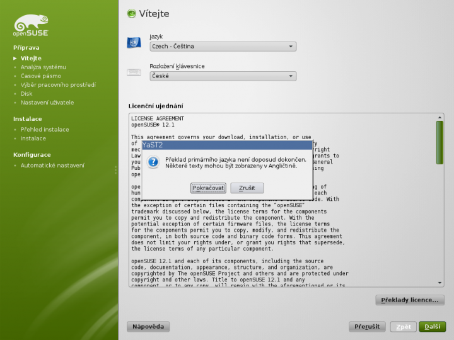This screenshot has width=454, height=340.
Task: Select Výběr pracovního prostředí step
Action: [58, 85]
